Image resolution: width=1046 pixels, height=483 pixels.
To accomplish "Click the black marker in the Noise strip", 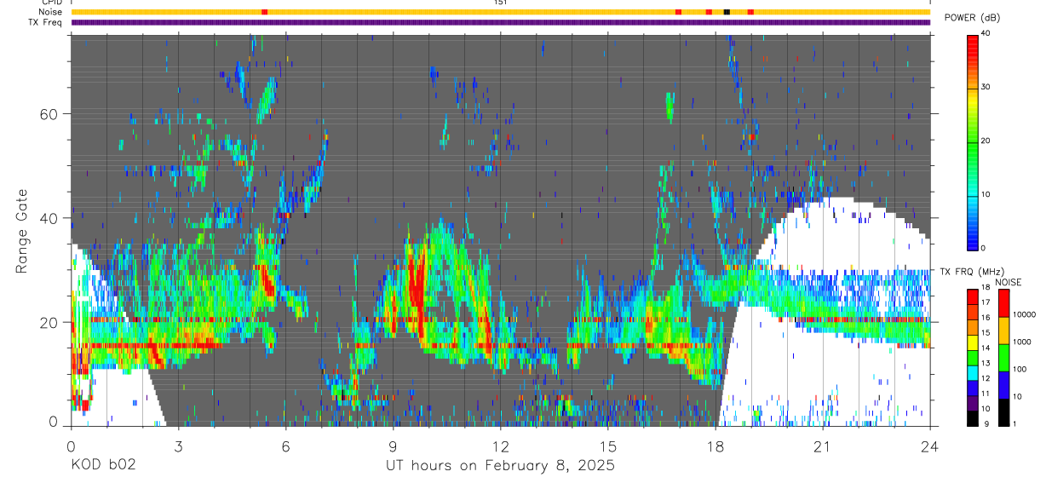I will click(x=727, y=12).
